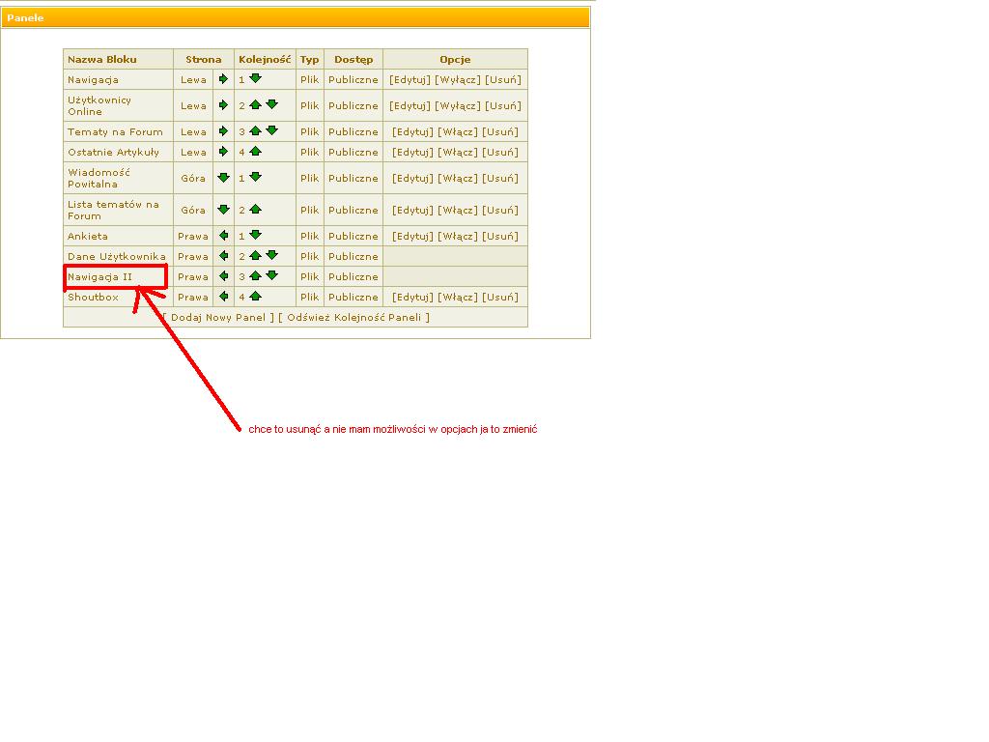Move Nawigacja panel down in order
This screenshot has width=989, height=742.
click(255, 79)
